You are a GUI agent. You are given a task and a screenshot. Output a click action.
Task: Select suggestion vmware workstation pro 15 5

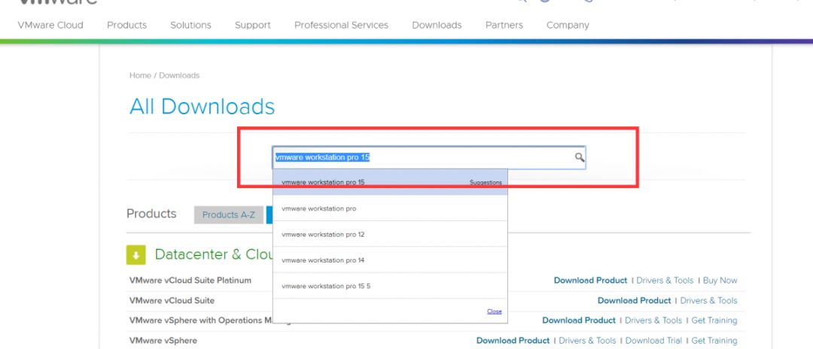pos(390,286)
